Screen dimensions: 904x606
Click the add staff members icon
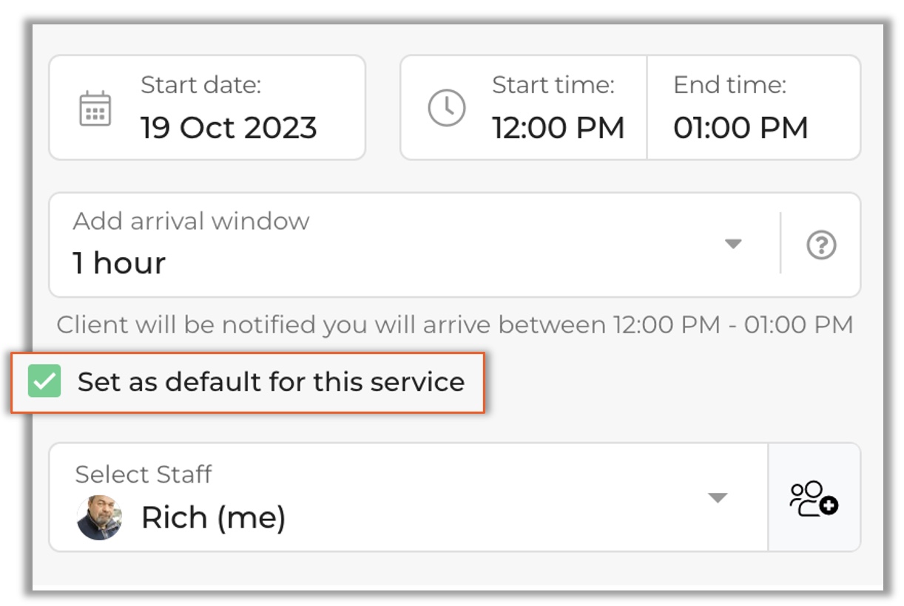tap(814, 497)
